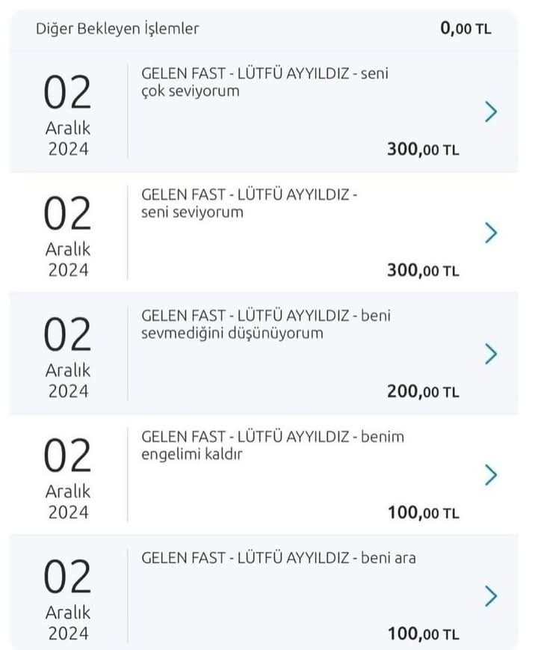Tap the second 300,00 TL amount
538x650 pixels.
click(x=423, y=270)
